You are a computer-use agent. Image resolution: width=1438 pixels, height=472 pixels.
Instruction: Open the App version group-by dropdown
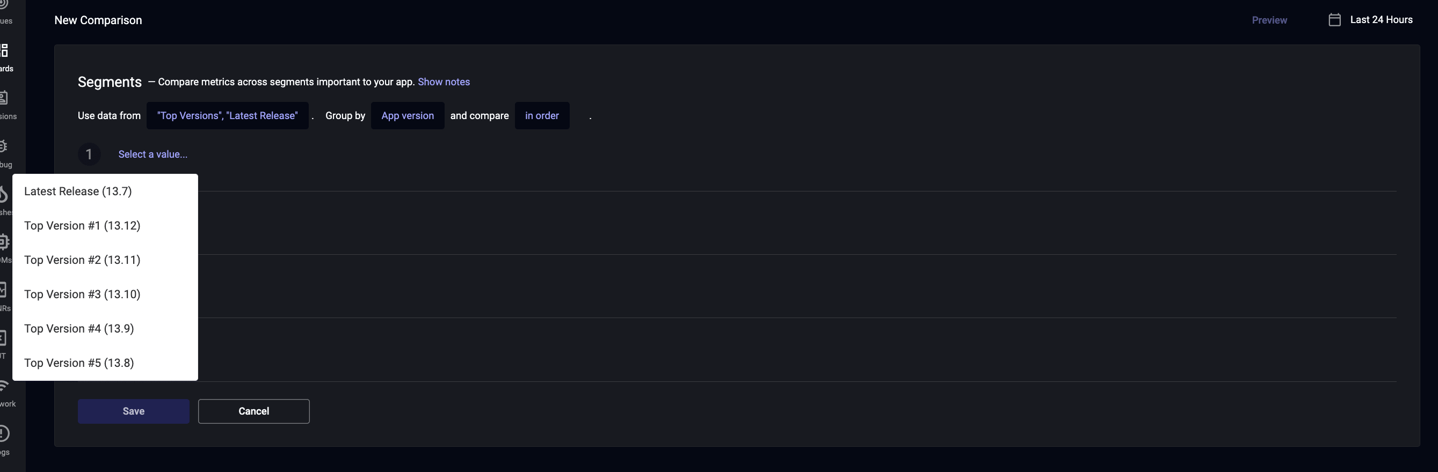click(x=408, y=115)
